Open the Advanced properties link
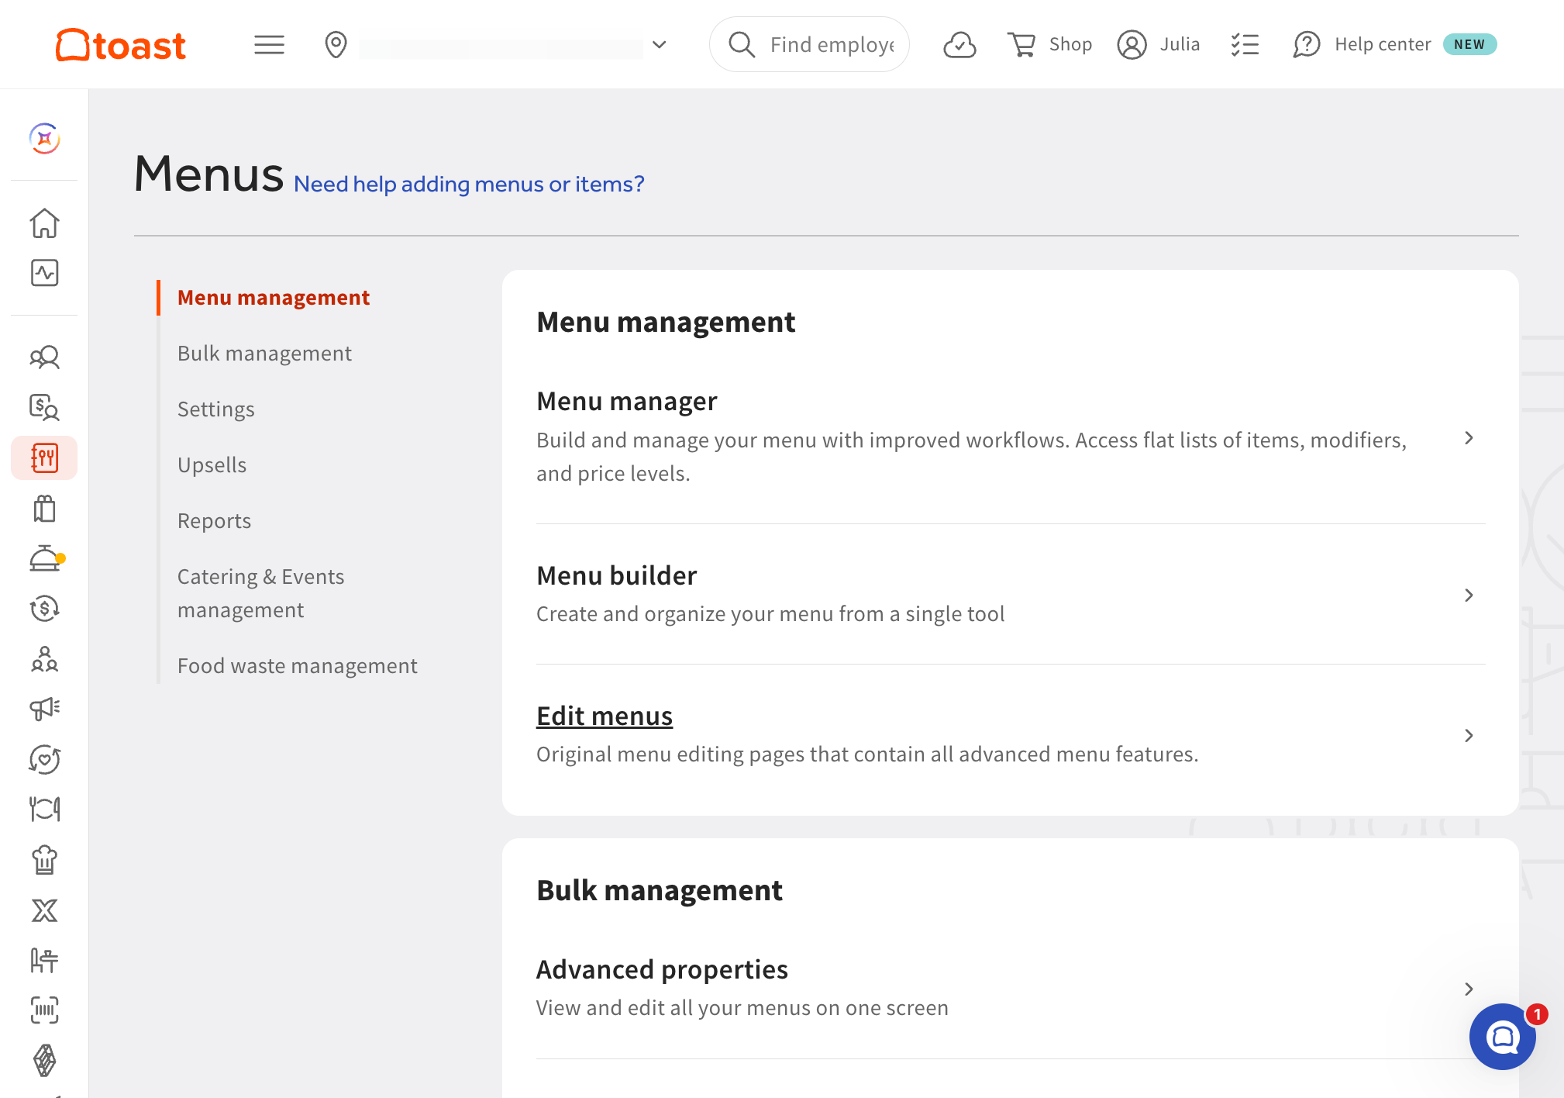This screenshot has width=1564, height=1098. click(x=662, y=970)
